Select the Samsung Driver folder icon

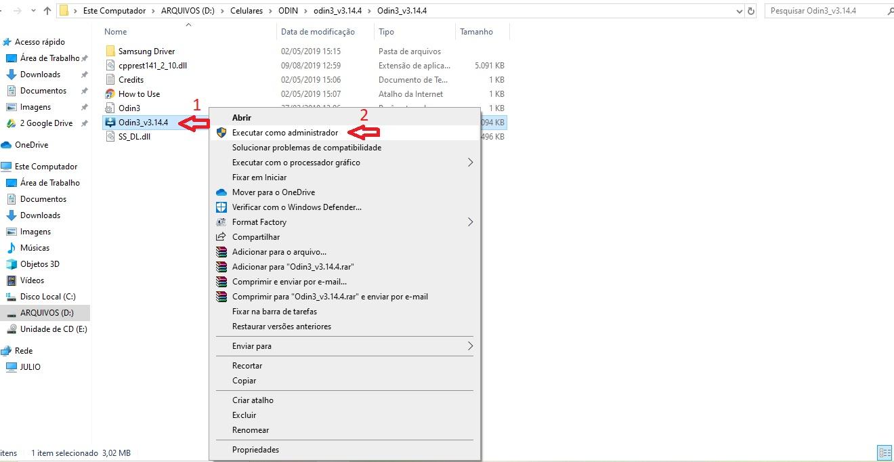(x=111, y=51)
